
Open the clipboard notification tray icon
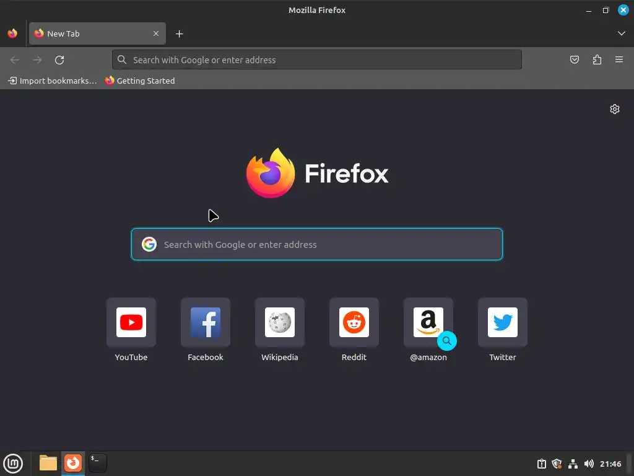(541, 464)
